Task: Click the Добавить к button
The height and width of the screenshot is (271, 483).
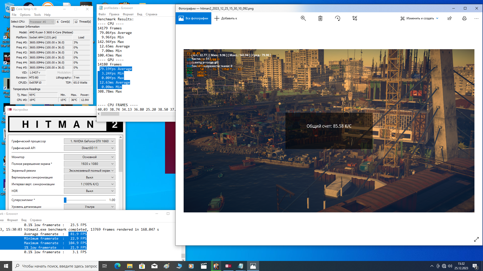Action: point(226,18)
